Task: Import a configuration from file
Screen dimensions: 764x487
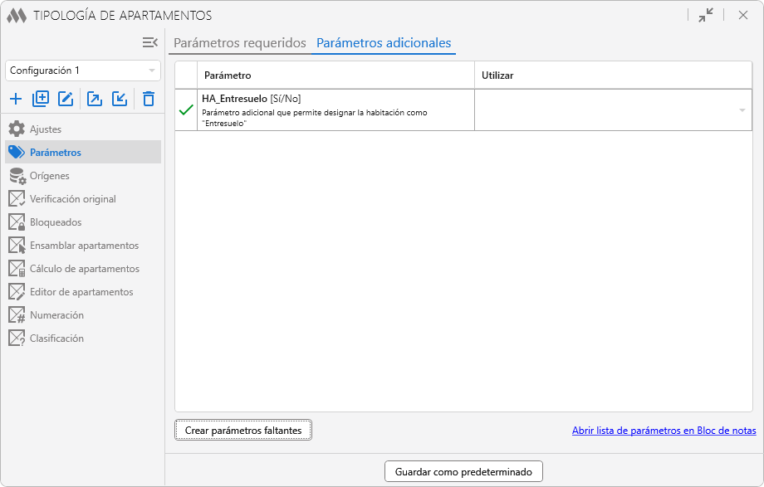Action: [x=120, y=100]
